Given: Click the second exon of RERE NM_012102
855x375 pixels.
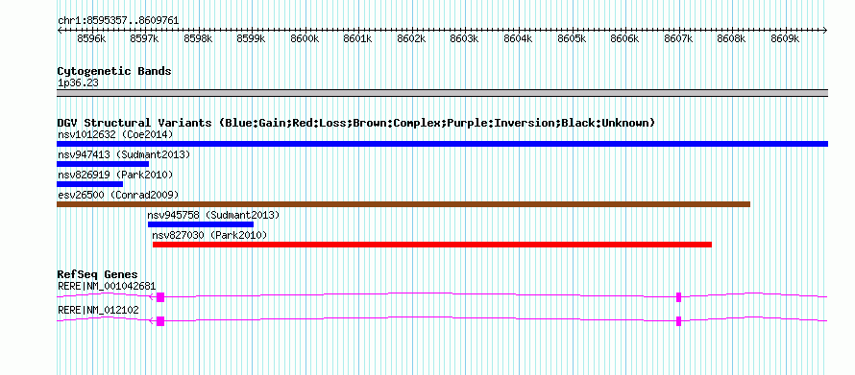Looking at the screenshot, I should [x=679, y=321].
